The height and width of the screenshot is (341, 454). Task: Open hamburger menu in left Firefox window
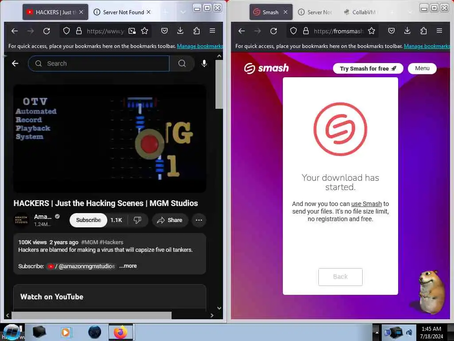212,31
